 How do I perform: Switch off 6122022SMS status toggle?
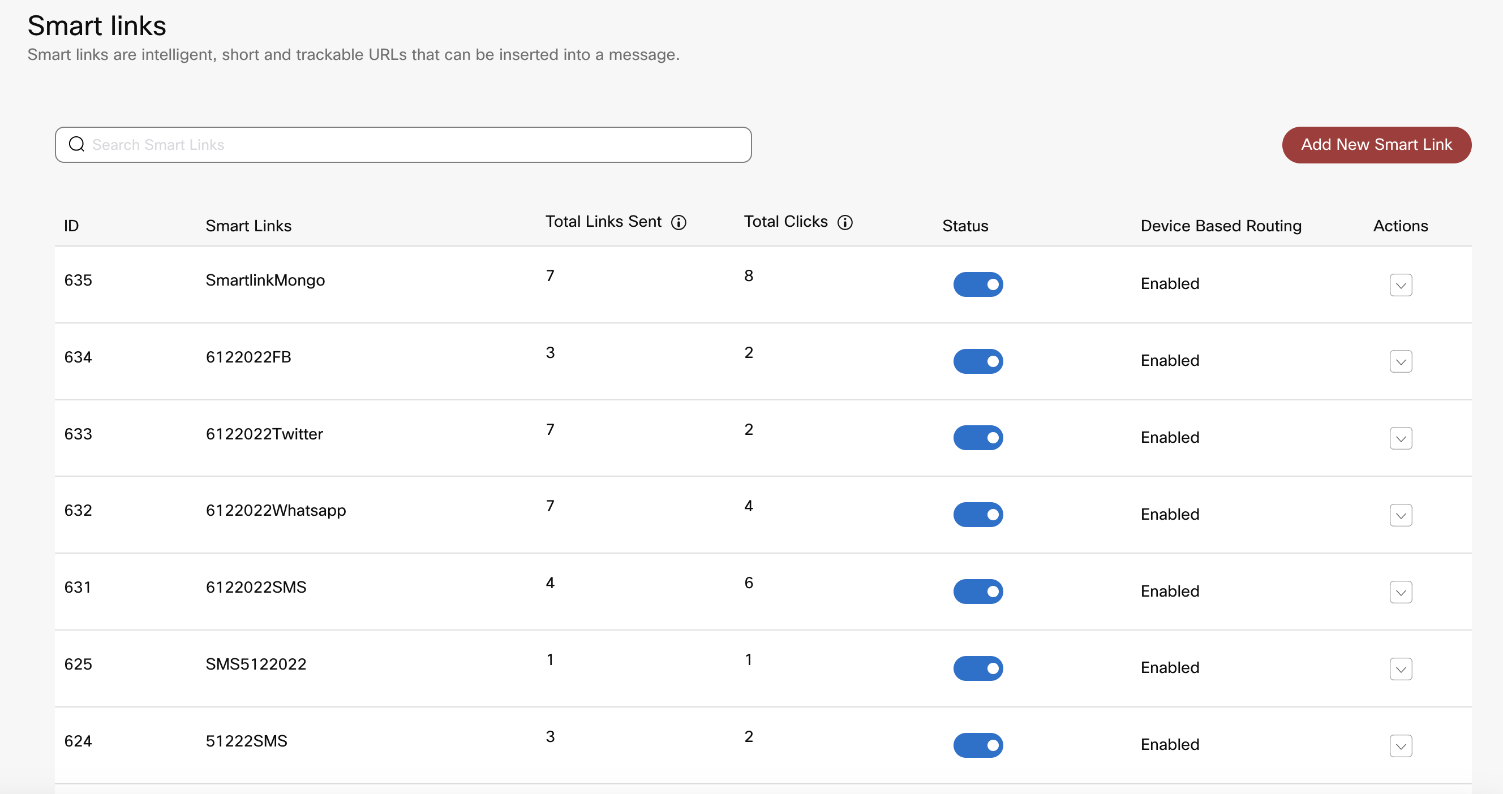coord(978,591)
